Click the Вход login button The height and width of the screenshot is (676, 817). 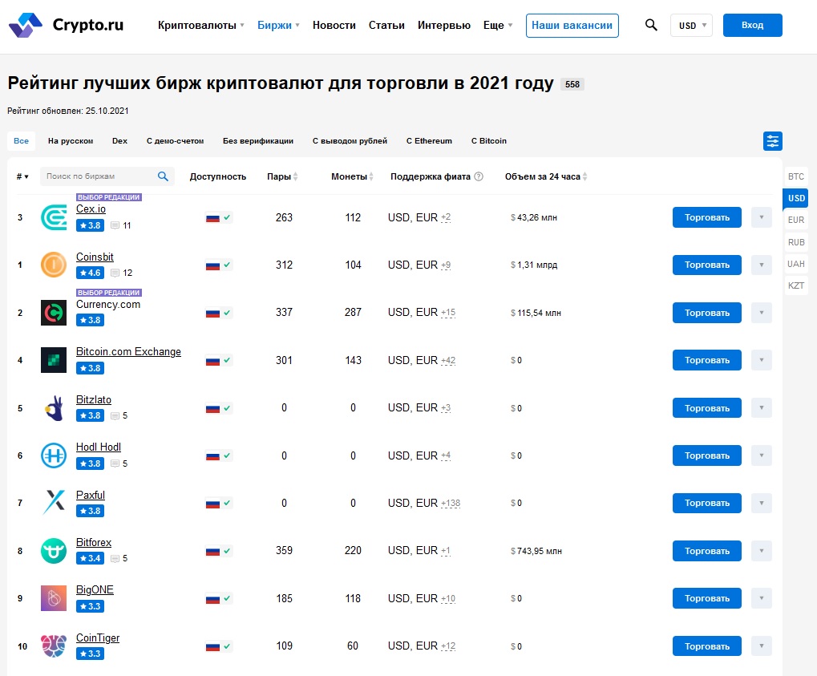[x=752, y=25]
